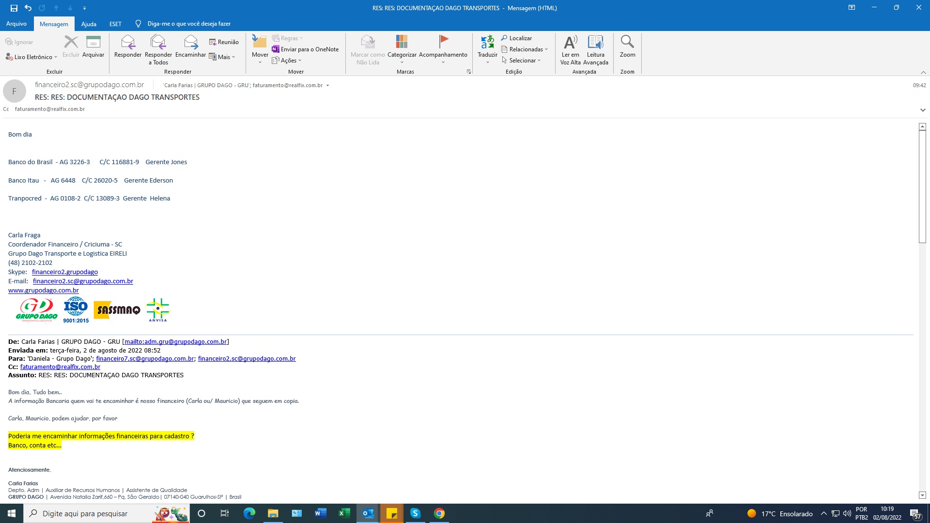Screen dimensions: 930x523
Task: Open www.grupodago.com.br link in signature
Action: [x=43, y=291]
